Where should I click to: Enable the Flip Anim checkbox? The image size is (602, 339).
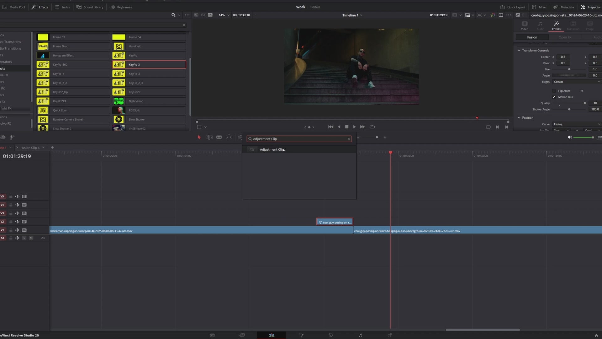[x=554, y=91]
